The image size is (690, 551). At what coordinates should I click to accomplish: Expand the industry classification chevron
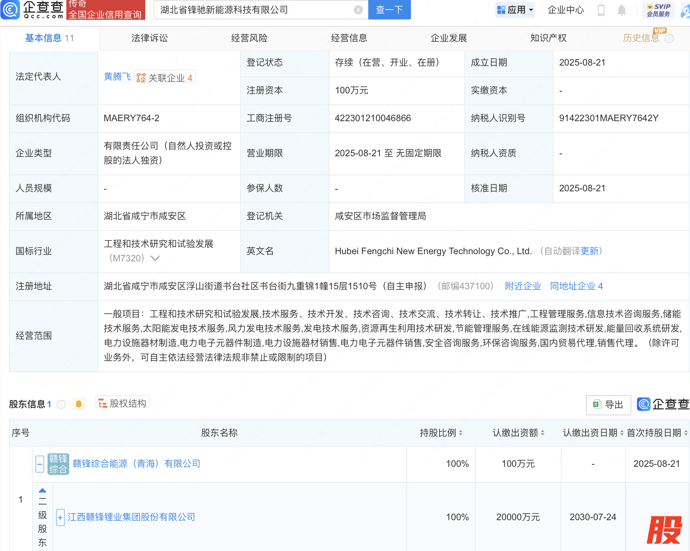coord(155,258)
